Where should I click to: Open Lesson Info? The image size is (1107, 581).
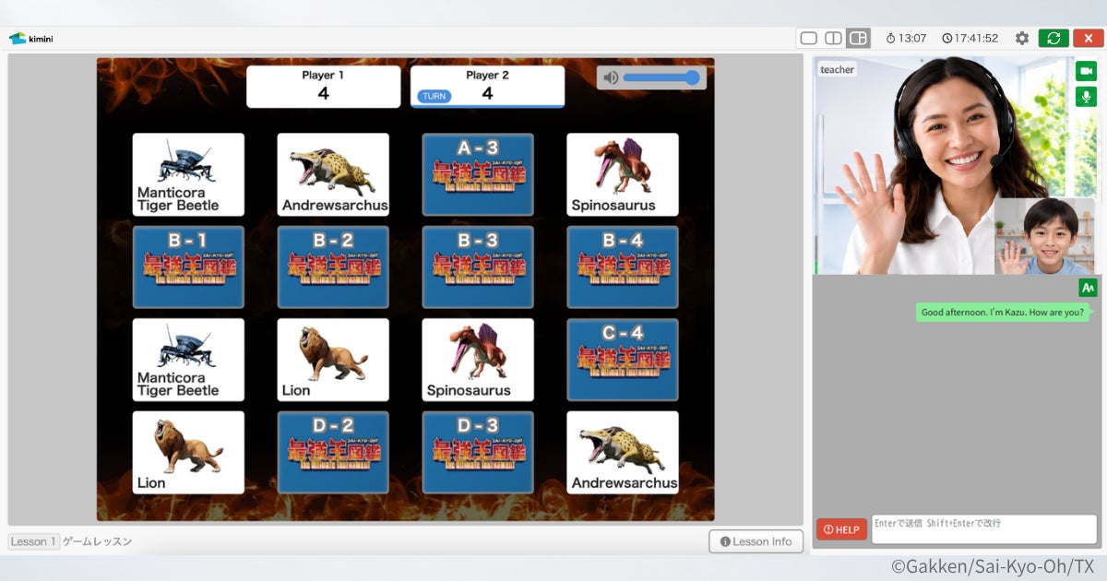pos(756,541)
